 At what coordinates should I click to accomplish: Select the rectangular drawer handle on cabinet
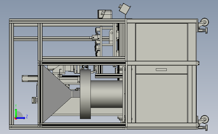(161, 70)
